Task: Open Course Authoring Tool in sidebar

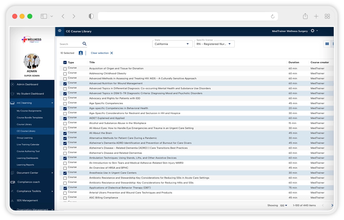Action: (28, 151)
